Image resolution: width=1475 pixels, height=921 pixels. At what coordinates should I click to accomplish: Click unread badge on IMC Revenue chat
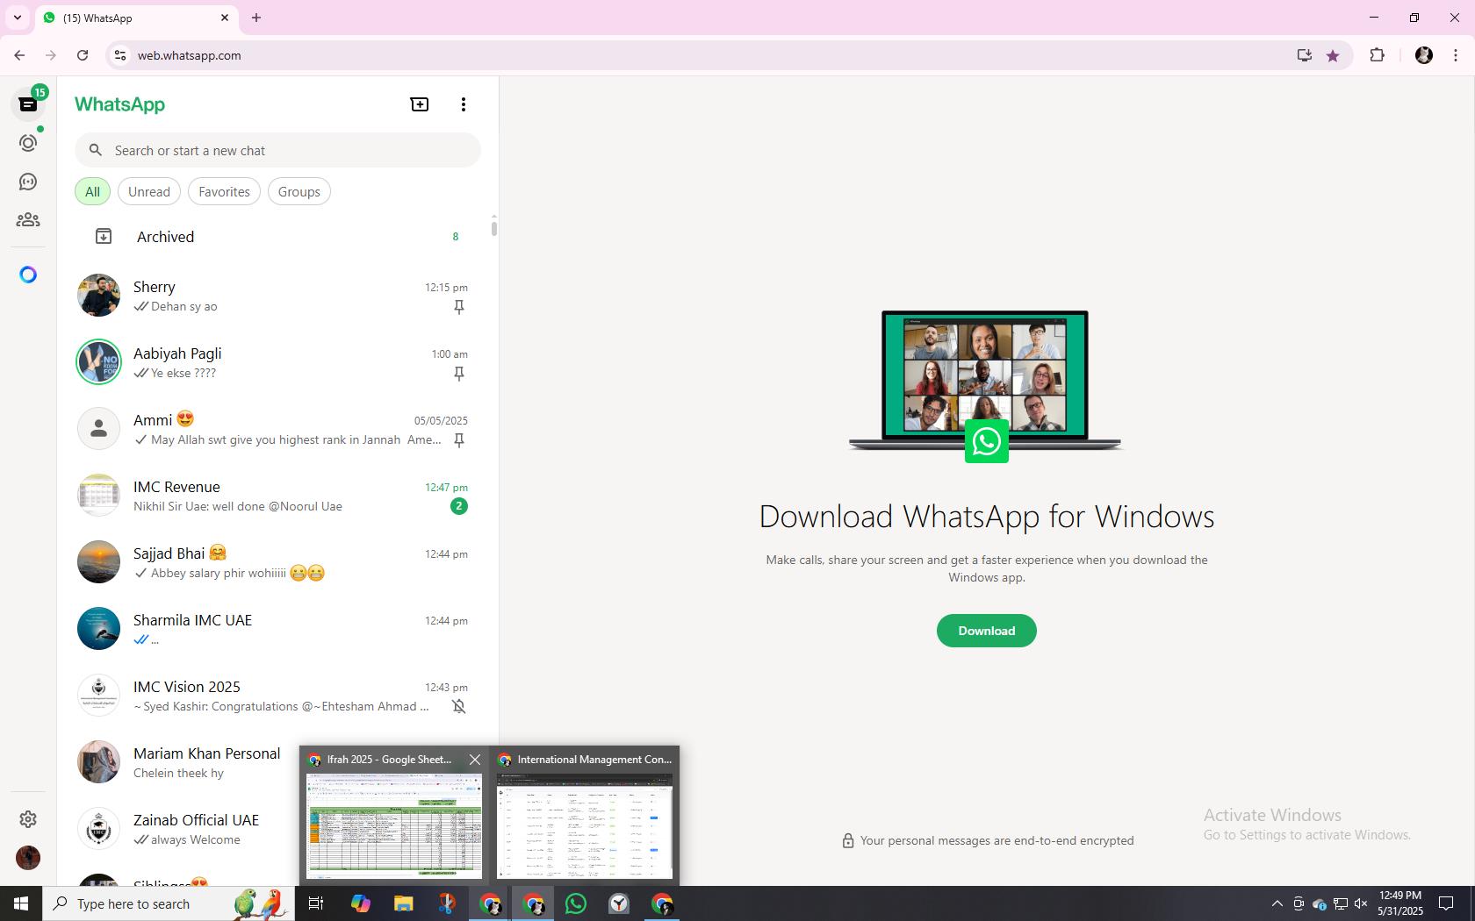(x=458, y=506)
